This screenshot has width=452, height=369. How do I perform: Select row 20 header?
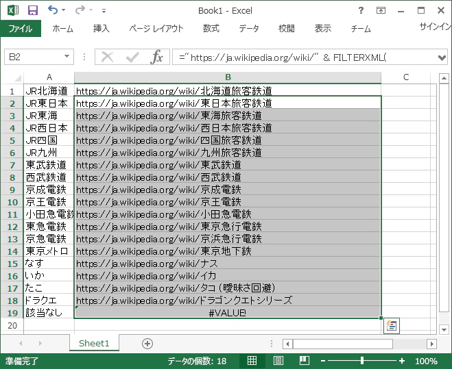pos(12,326)
